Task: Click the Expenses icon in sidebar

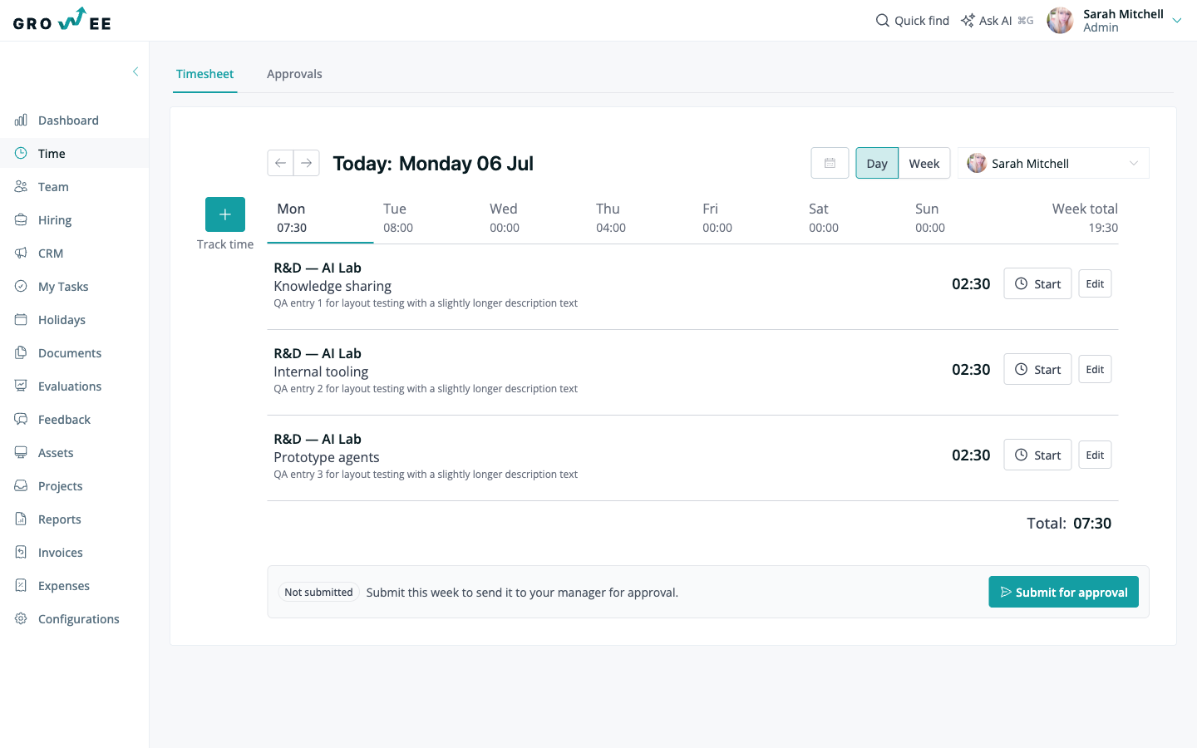Action: pyautogui.click(x=21, y=585)
